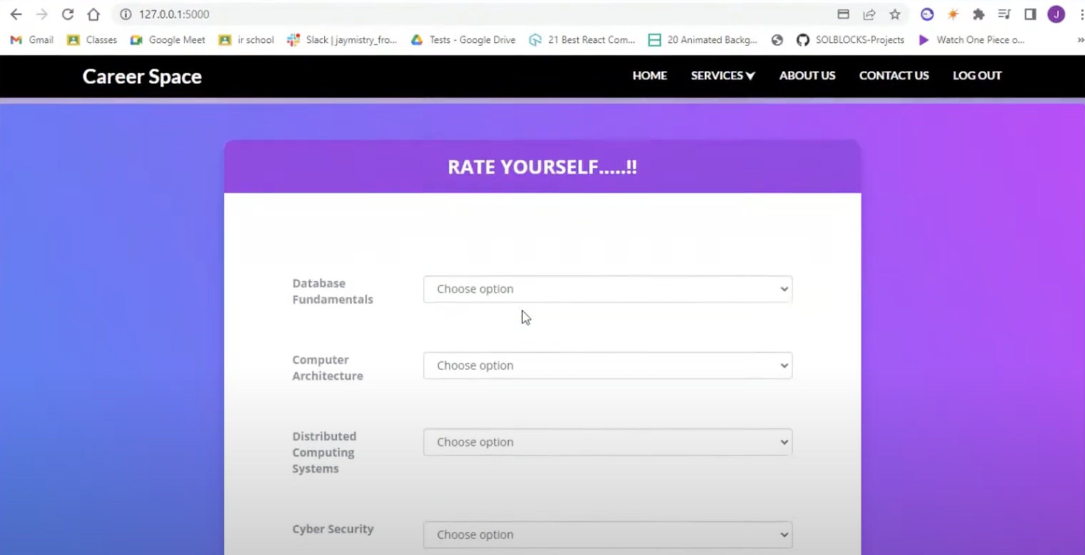Open the Cyber Security dropdown

pyautogui.click(x=607, y=535)
